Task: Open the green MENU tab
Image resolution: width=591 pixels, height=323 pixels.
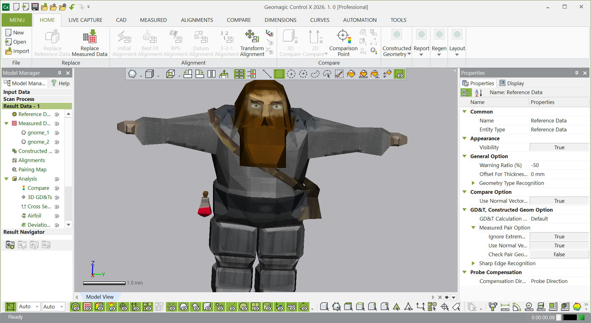Action: (x=17, y=20)
